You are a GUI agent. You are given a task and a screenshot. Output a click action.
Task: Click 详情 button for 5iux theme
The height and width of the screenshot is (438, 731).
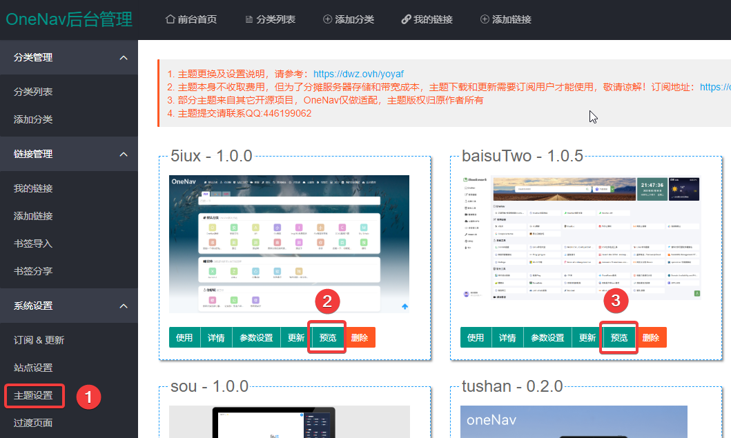[216, 337]
